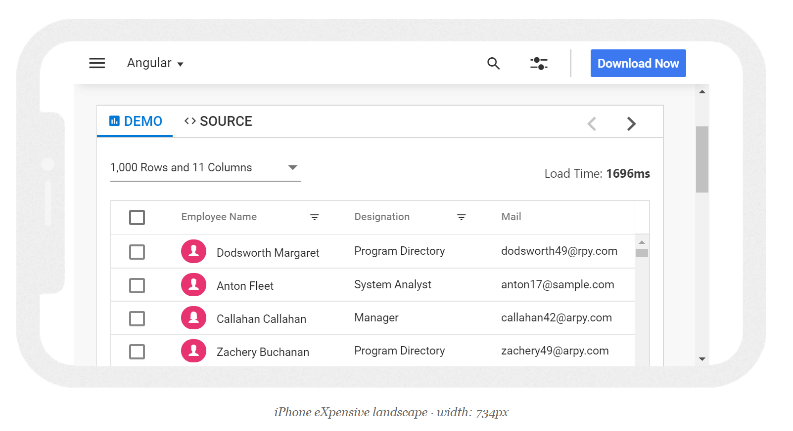Switch to the SOURCE tab
Screen dimensions: 793x431
tap(218, 121)
